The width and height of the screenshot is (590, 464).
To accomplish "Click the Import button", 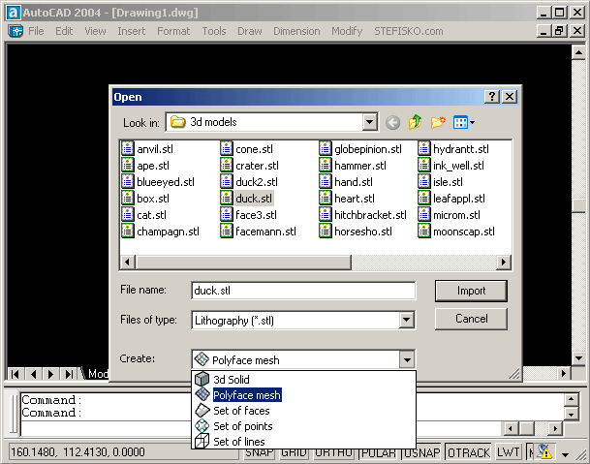I will pyautogui.click(x=471, y=291).
